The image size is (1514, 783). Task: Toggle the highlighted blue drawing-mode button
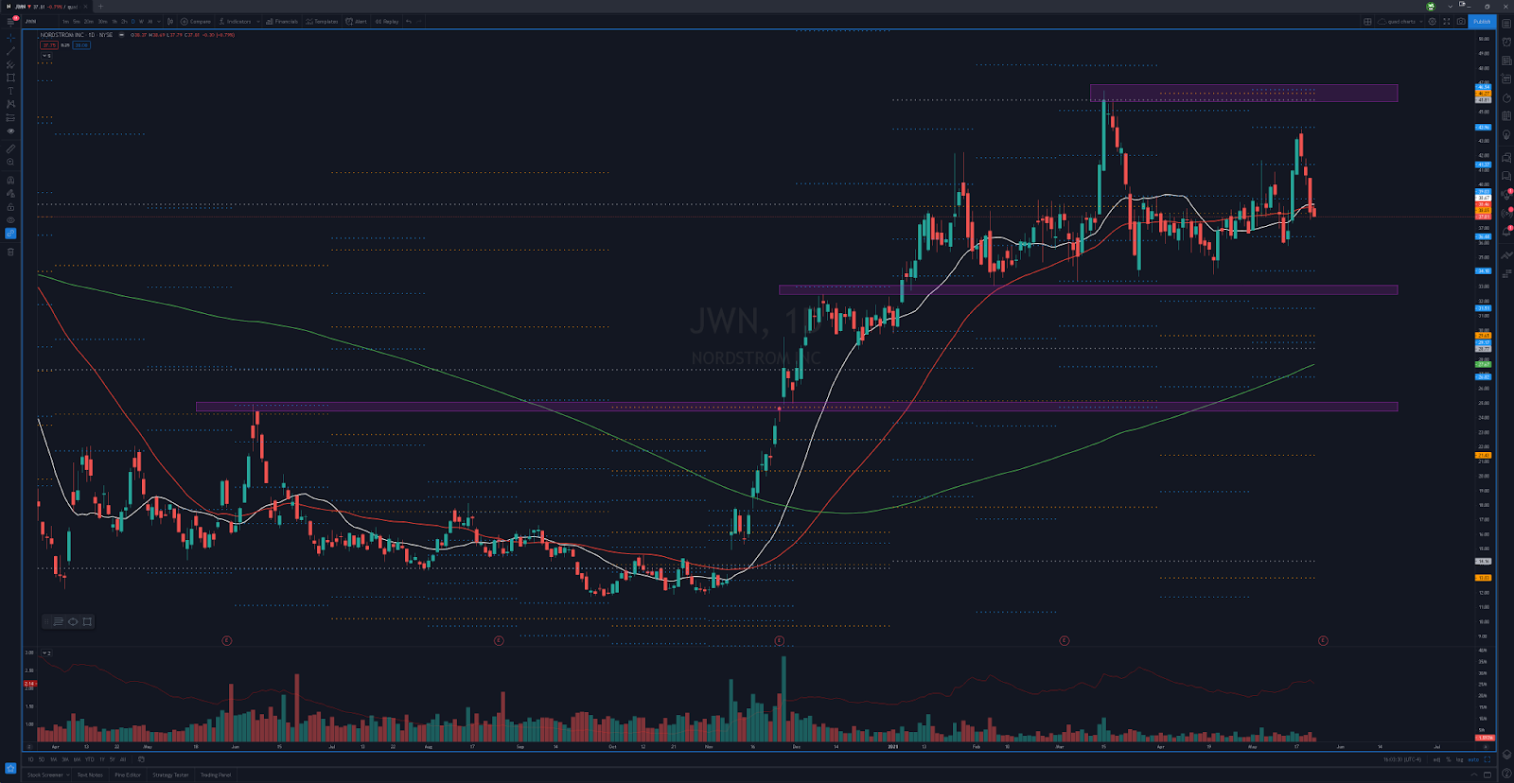[x=10, y=233]
